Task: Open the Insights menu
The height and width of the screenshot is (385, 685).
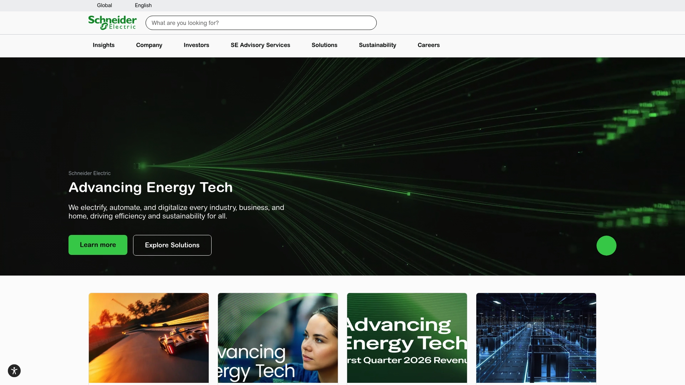Action: (103, 45)
